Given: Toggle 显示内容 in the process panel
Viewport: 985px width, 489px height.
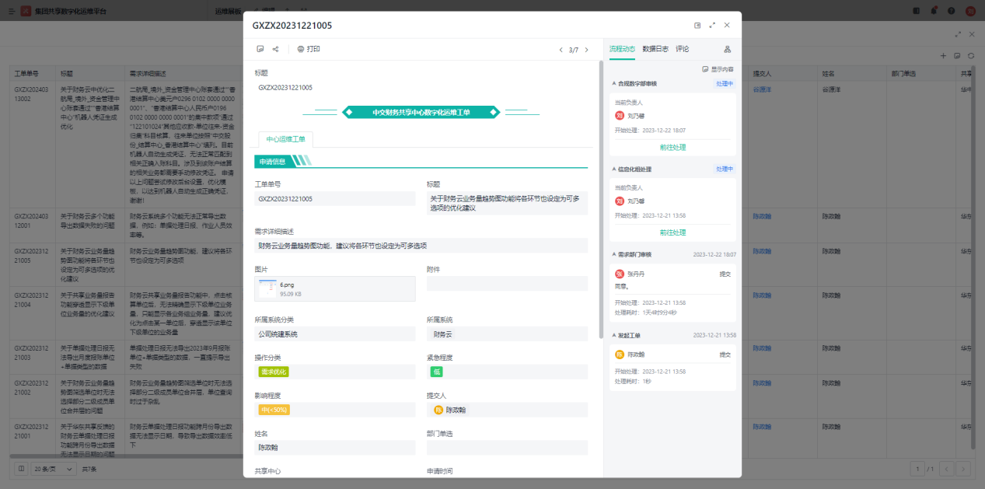Looking at the screenshot, I should click(x=718, y=69).
